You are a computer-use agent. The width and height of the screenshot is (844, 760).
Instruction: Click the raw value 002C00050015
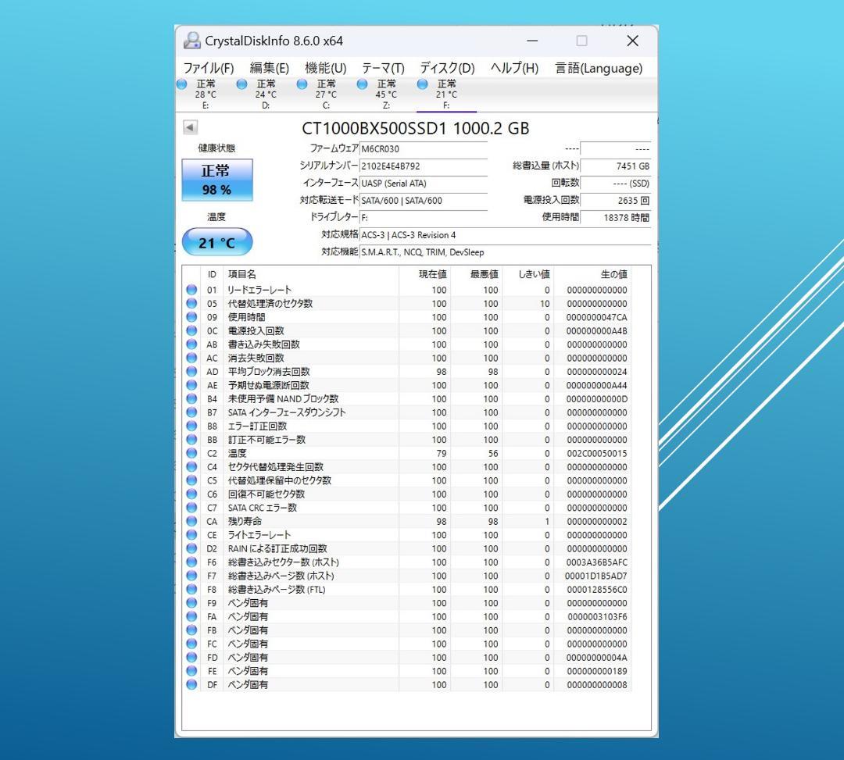596,453
